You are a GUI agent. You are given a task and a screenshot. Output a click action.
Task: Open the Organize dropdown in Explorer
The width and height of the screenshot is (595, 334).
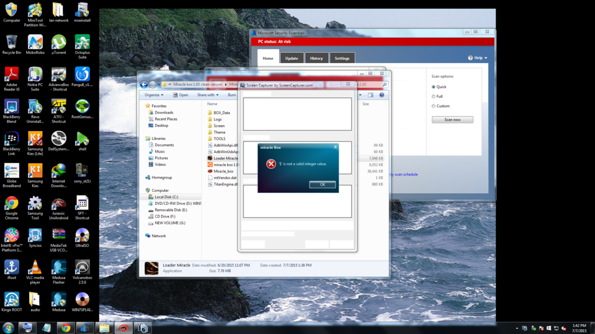[154, 95]
